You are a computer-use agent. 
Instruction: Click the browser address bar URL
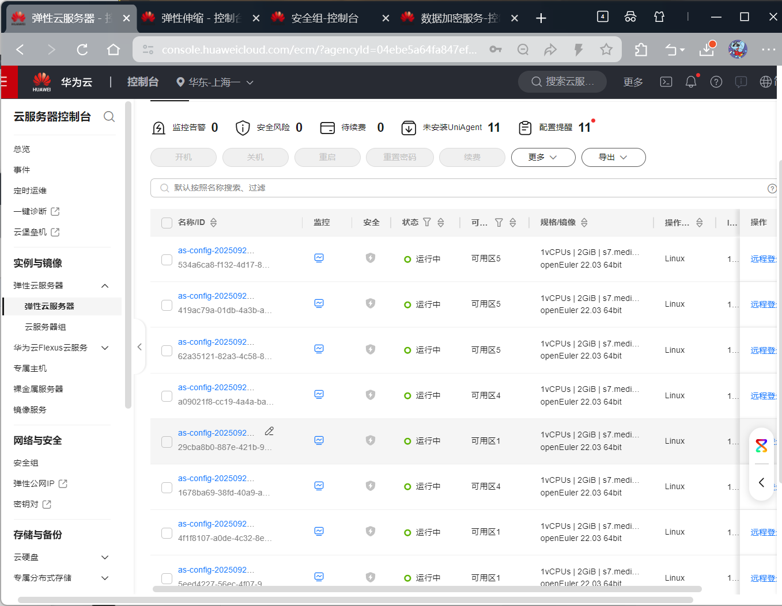(x=319, y=49)
